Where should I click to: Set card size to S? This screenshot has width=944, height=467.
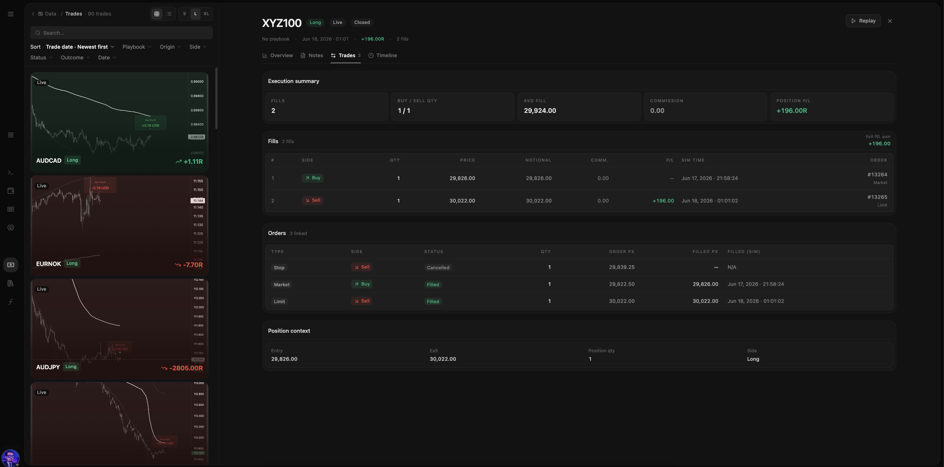pos(185,14)
